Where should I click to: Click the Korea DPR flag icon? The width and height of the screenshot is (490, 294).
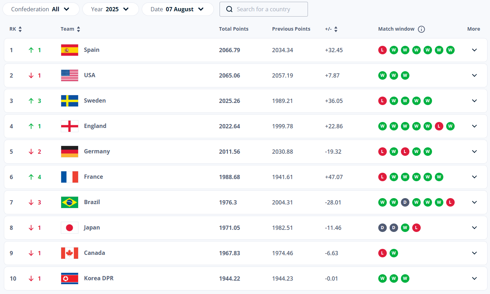click(x=70, y=278)
